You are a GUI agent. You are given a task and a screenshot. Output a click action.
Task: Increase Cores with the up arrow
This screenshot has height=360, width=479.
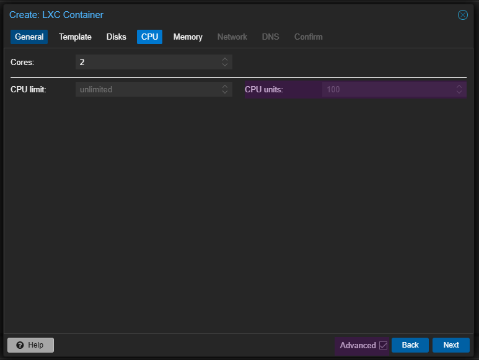(x=225, y=59)
